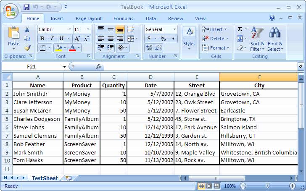The height and width of the screenshot is (191, 306).
Task: Click the Undo arrow icon
Action: click(35, 7)
